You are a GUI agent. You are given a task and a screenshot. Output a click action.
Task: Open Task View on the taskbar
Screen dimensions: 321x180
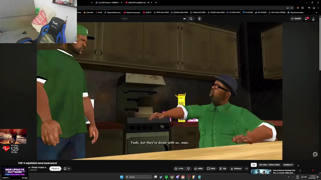(x=155, y=177)
